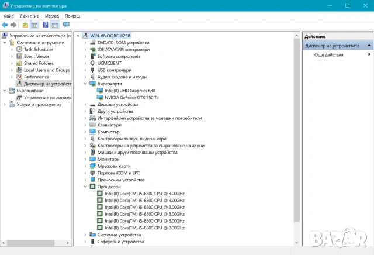This screenshot has height=255, width=374.
Task: Select NVIDIA GeForce GTX 750 Ti device
Action: 131,98
